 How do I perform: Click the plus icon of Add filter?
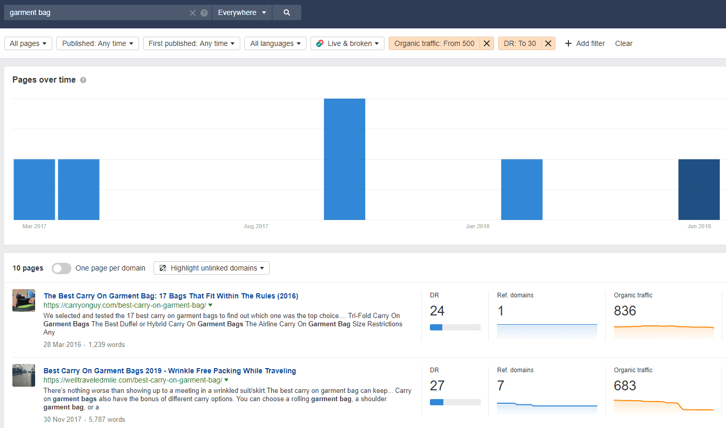568,43
